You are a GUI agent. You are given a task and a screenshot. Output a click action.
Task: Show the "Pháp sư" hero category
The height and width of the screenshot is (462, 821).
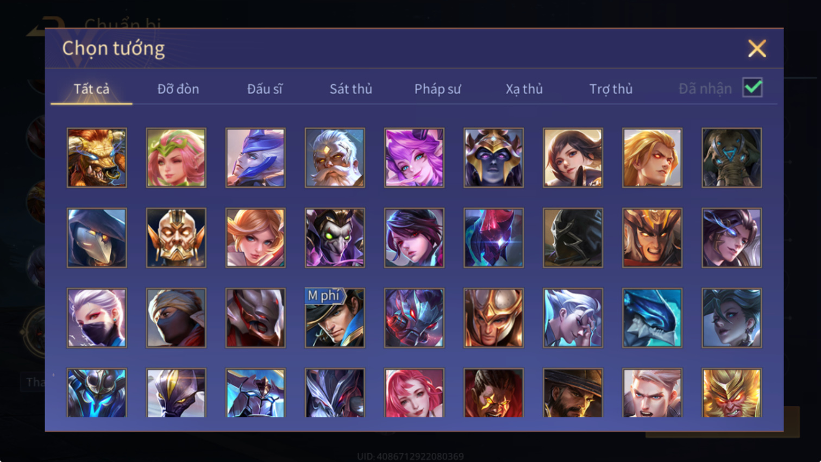pos(437,89)
